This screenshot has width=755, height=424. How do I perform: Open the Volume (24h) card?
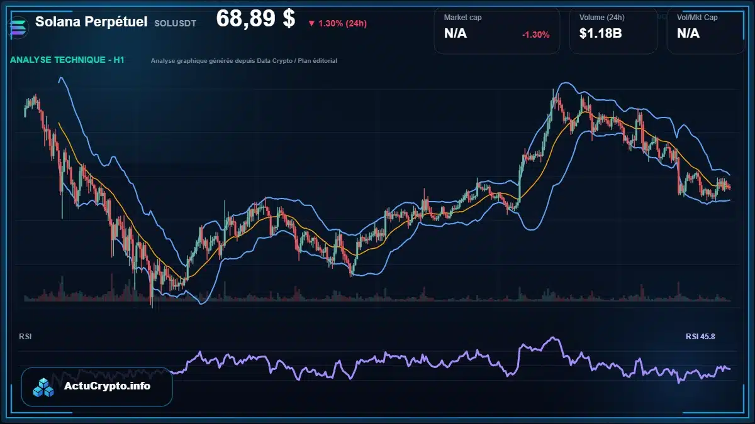pyautogui.click(x=613, y=30)
